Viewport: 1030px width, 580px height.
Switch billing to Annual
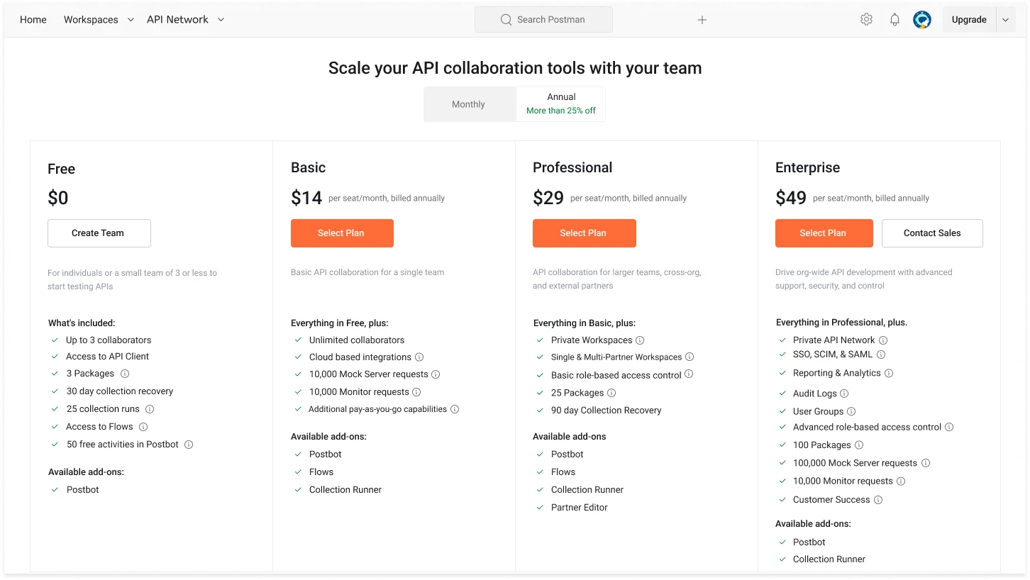(560, 104)
